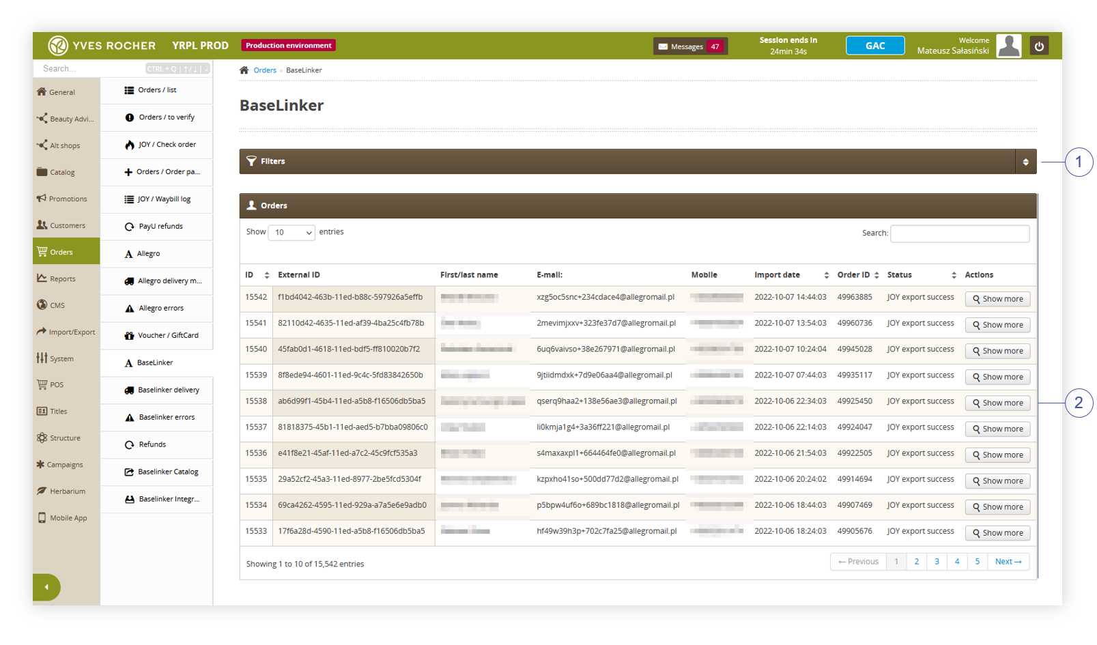Open JOY / Check order submenu item
1097x645 pixels.
156,145
